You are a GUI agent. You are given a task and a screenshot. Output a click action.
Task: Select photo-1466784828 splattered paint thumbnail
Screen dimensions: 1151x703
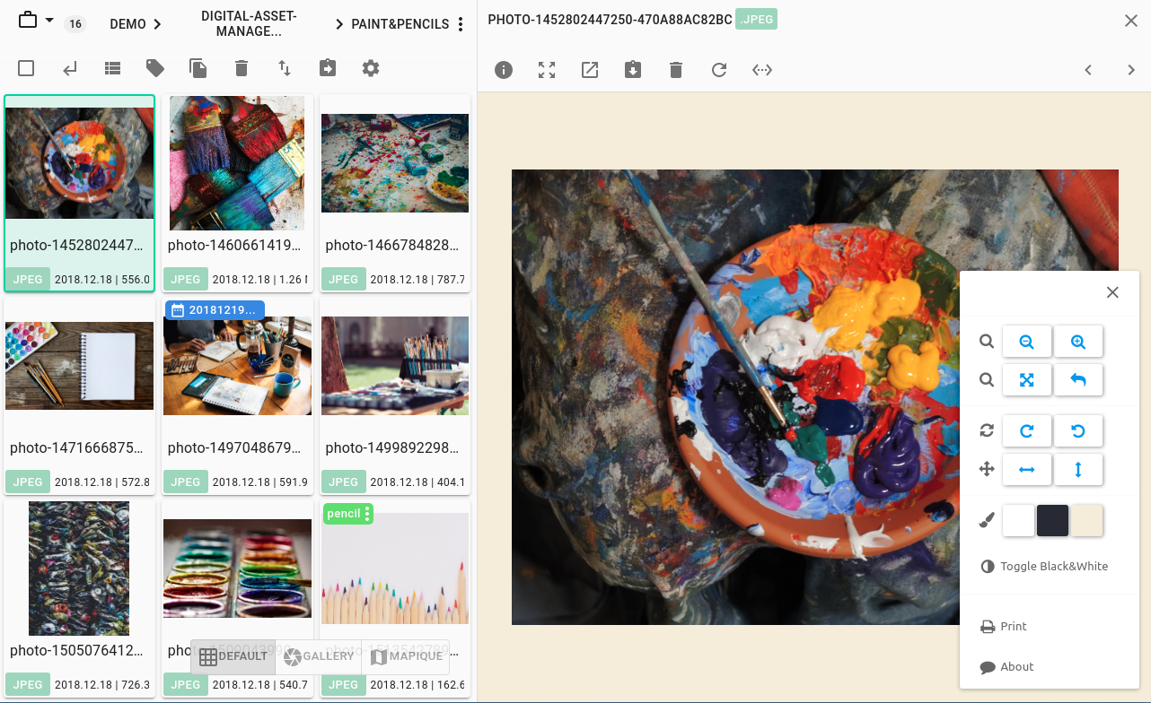395,163
